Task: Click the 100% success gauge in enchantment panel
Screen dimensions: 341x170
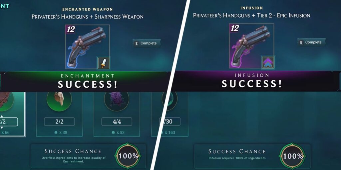Action: click(128, 156)
